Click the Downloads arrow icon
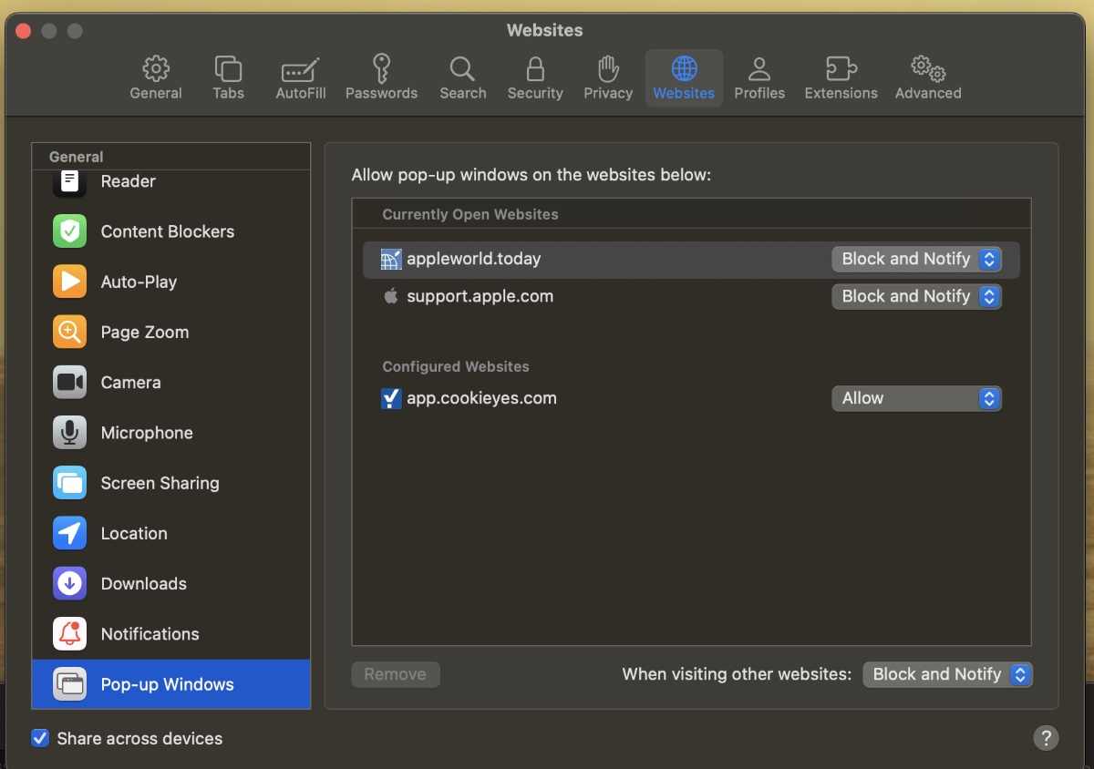The height and width of the screenshot is (769, 1094). coord(70,584)
